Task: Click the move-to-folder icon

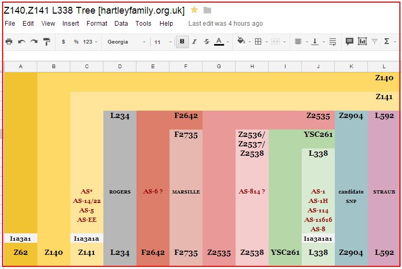Action: (x=207, y=10)
